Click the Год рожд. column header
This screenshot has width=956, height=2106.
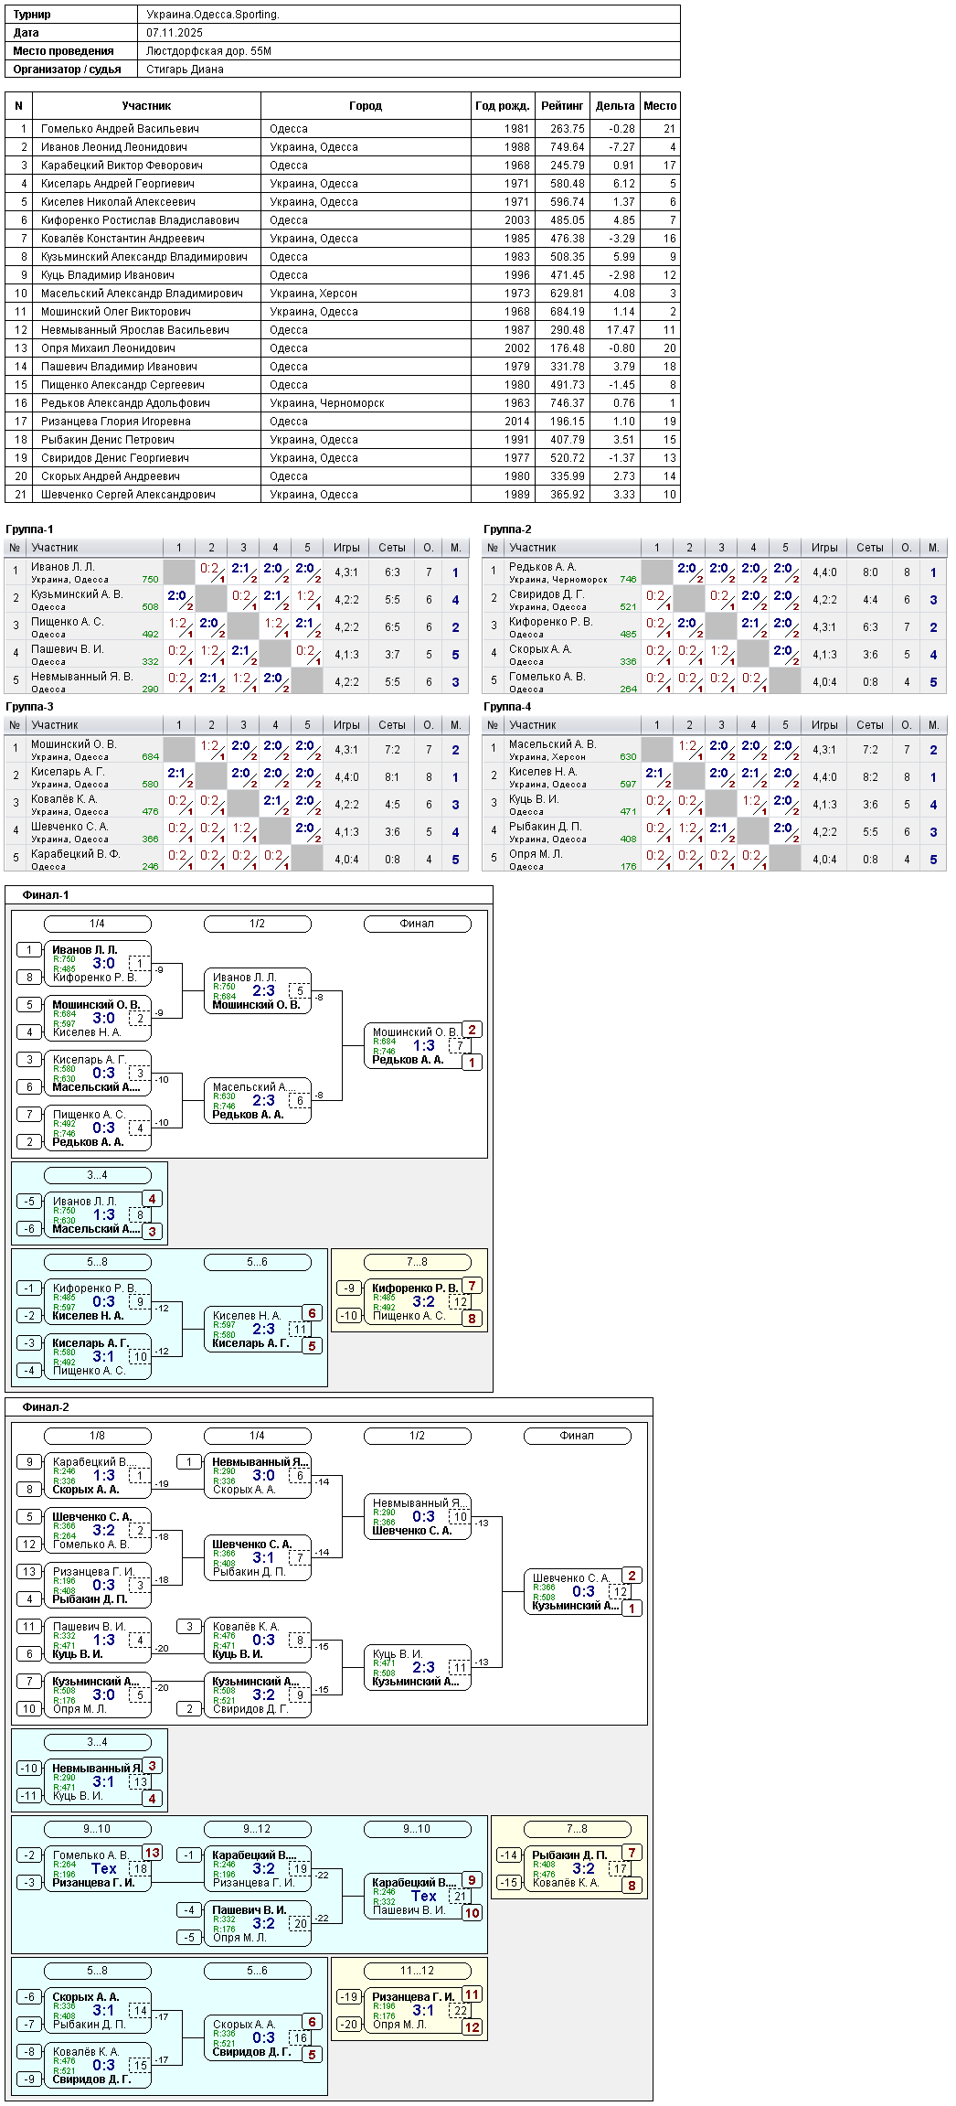(503, 106)
